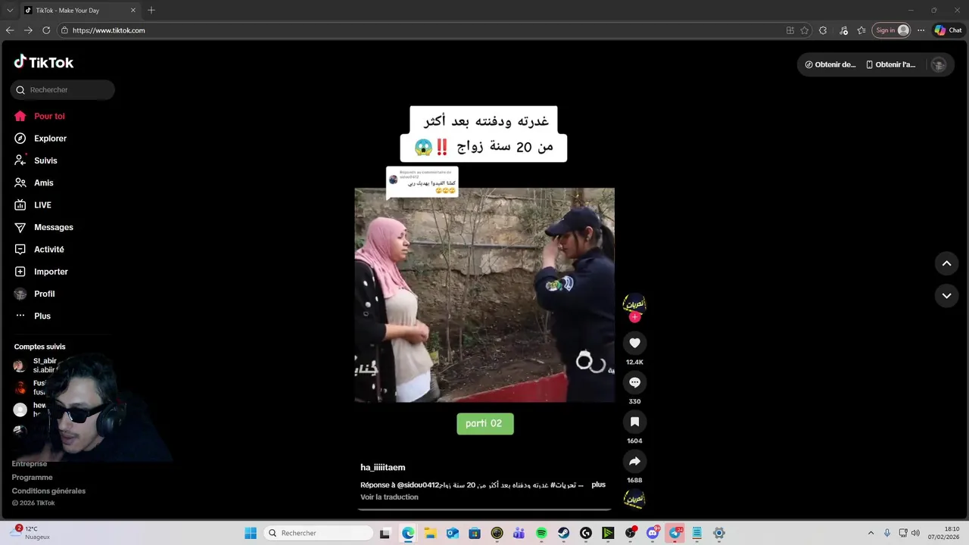This screenshot has width=969, height=545.
Task: Click the taskbar Rechercher search box
Action: (x=319, y=533)
